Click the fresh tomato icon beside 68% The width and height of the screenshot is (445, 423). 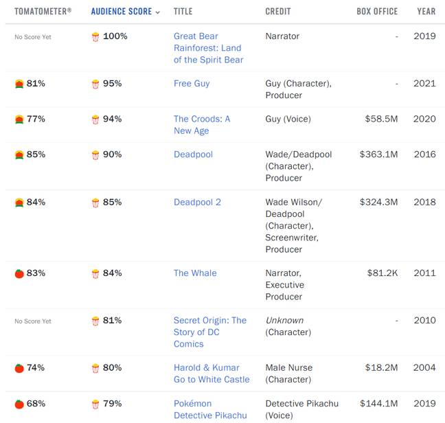pyautogui.click(x=19, y=404)
